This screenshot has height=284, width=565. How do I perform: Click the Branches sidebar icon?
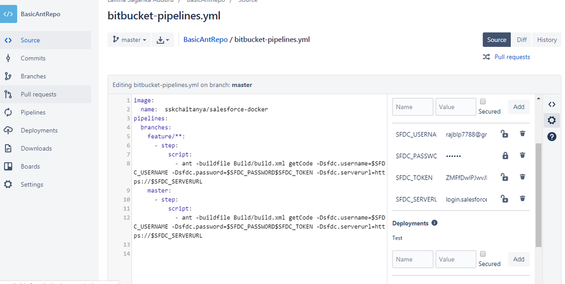coord(8,76)
